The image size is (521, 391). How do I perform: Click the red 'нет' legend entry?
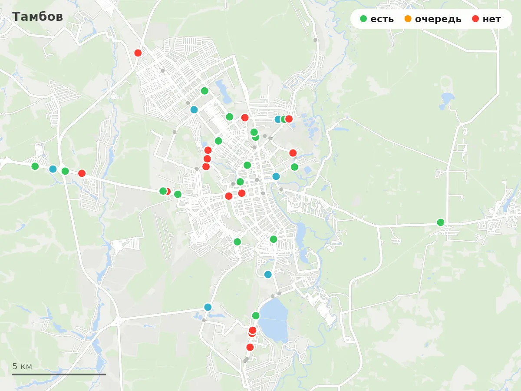pos(486,19)
